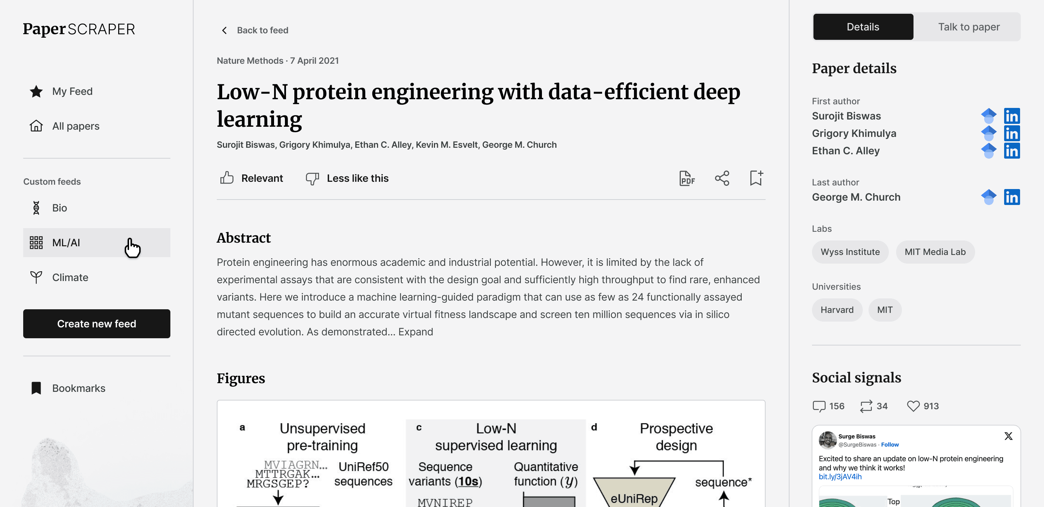
Task: Open the Climate custom feed
Action: click(x=70, y=277)
